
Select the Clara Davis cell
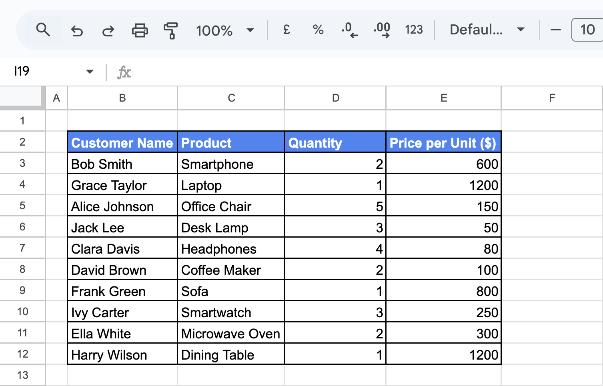pyautogui.click(x=122, y=248)
